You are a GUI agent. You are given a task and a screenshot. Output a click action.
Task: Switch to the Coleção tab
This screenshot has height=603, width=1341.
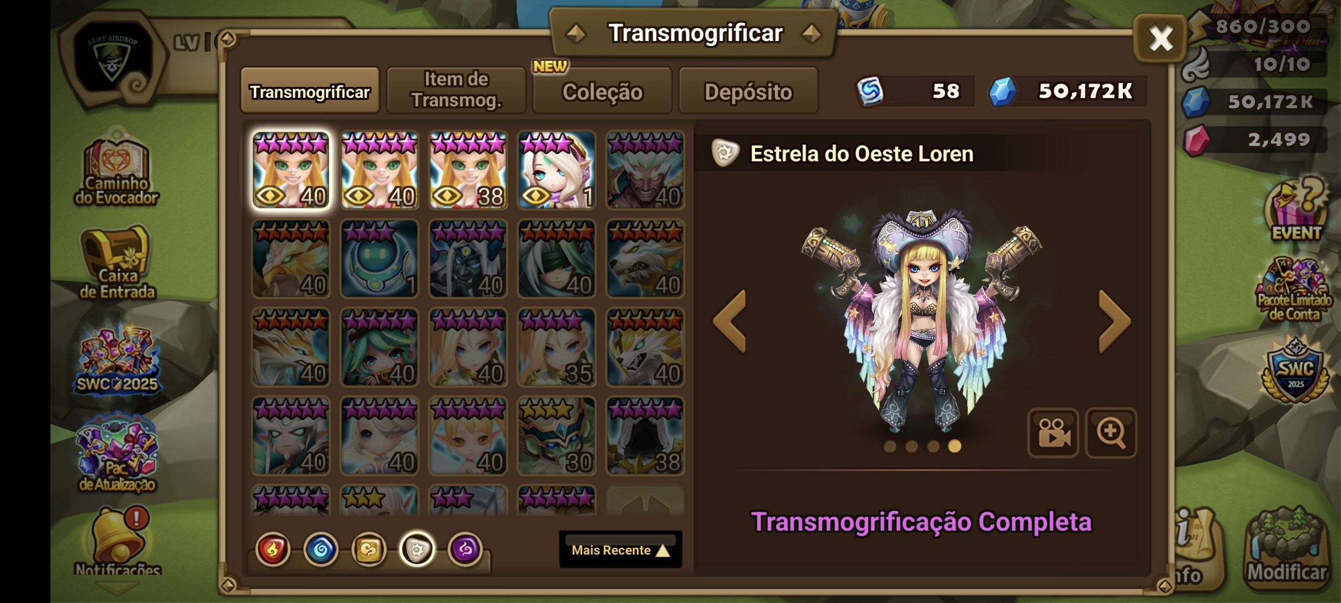coord(602,91)
